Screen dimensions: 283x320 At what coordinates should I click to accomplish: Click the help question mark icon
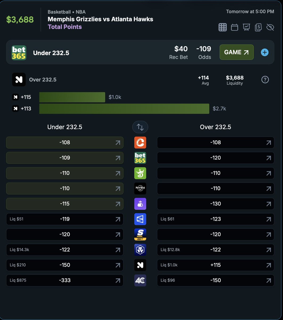point(265,79)
